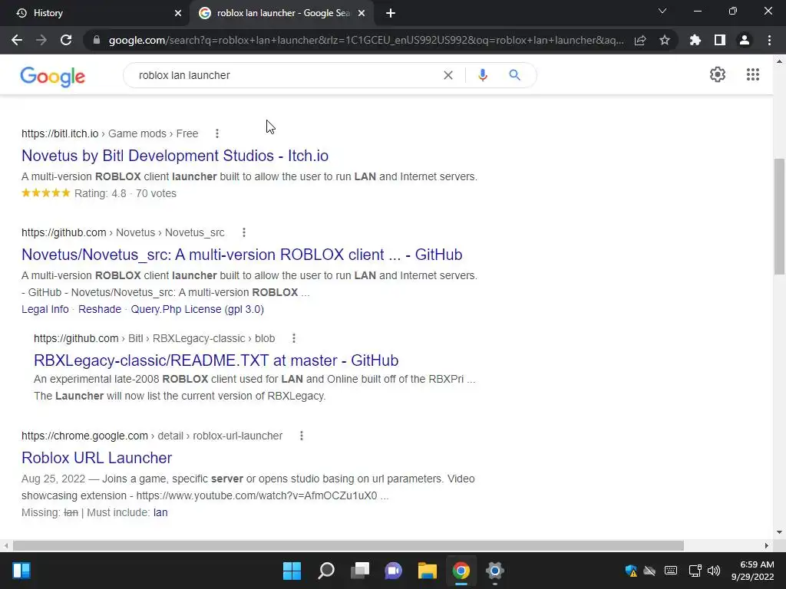Open more options for the roblox-url-launcher result
Viewport: 786px width, 589px height.
pos(301,436)
